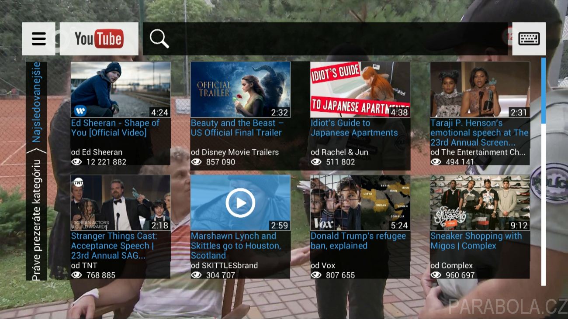Click channel text 'od The Entertainment Ch...'
The width and height of the screenshot is (568, 319).
(478, 152)
